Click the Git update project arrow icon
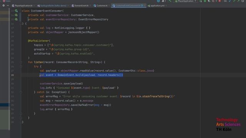Viewport: 246px width, 138px height. click(x=230, y=1)
